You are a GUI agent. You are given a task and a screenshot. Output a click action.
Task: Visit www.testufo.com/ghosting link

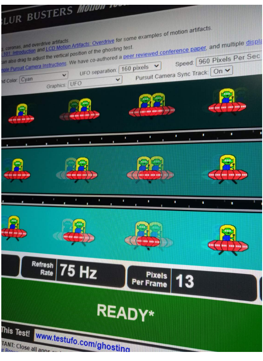click(x=83, y=342)
